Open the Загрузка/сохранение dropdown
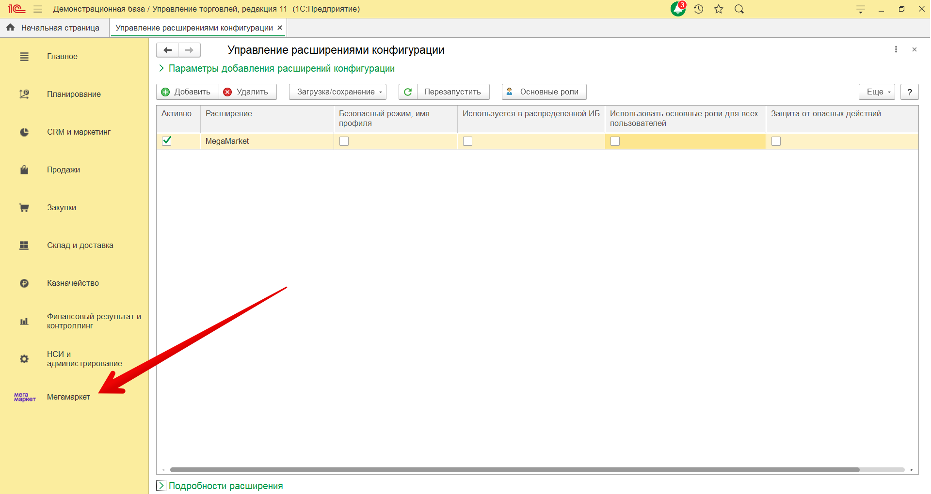931x494 pixels. 337,92
